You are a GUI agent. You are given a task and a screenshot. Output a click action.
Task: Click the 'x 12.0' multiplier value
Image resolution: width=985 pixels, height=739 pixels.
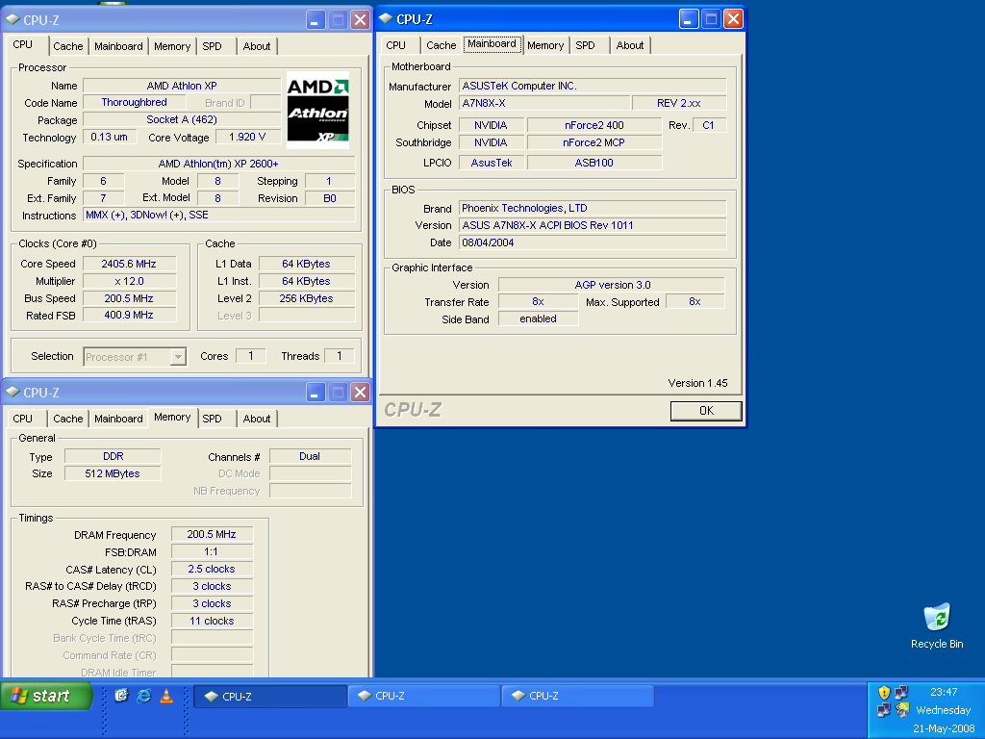(x=129, y=281)
